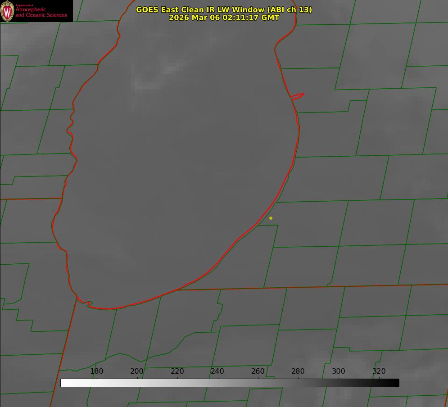This screenshot has width=448, height=407.
Task: Click the 200 label on the colorbar
Action: click(137, 371)
